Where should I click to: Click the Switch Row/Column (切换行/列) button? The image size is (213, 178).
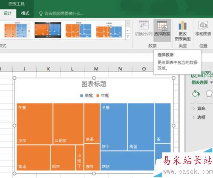[x=144, y=29]
